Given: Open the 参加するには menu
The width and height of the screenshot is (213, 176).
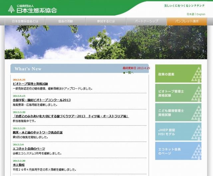Looking at the screenshot, I should [x=106, y=21].
